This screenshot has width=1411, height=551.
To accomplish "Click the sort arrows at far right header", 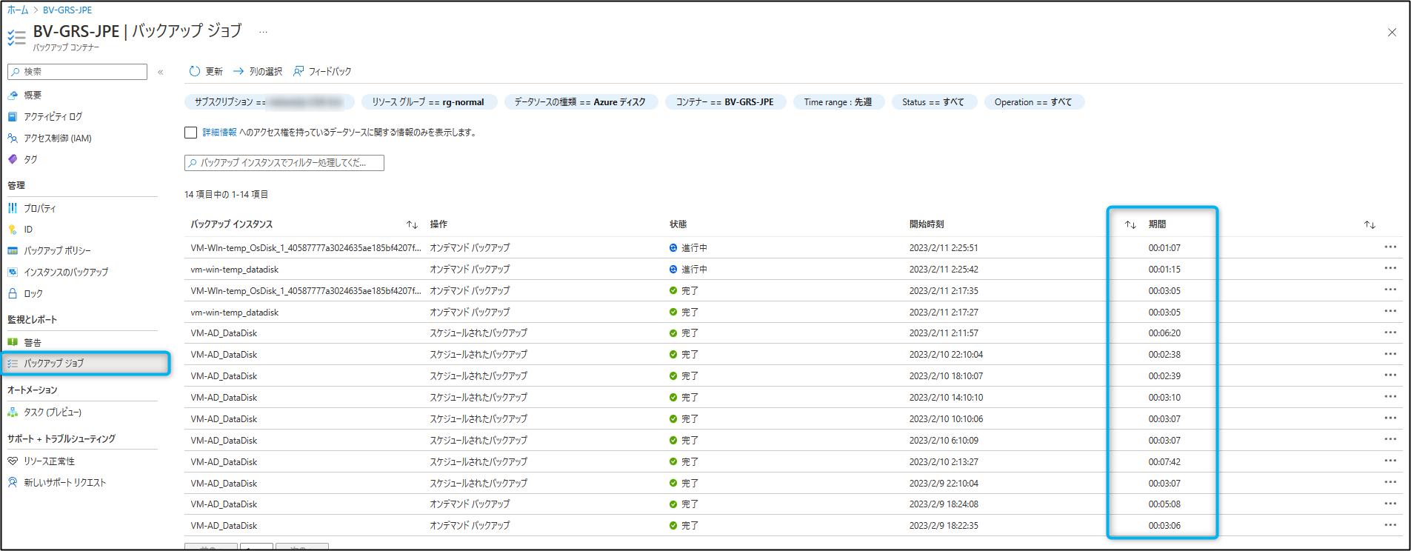I will point(1370,224).
